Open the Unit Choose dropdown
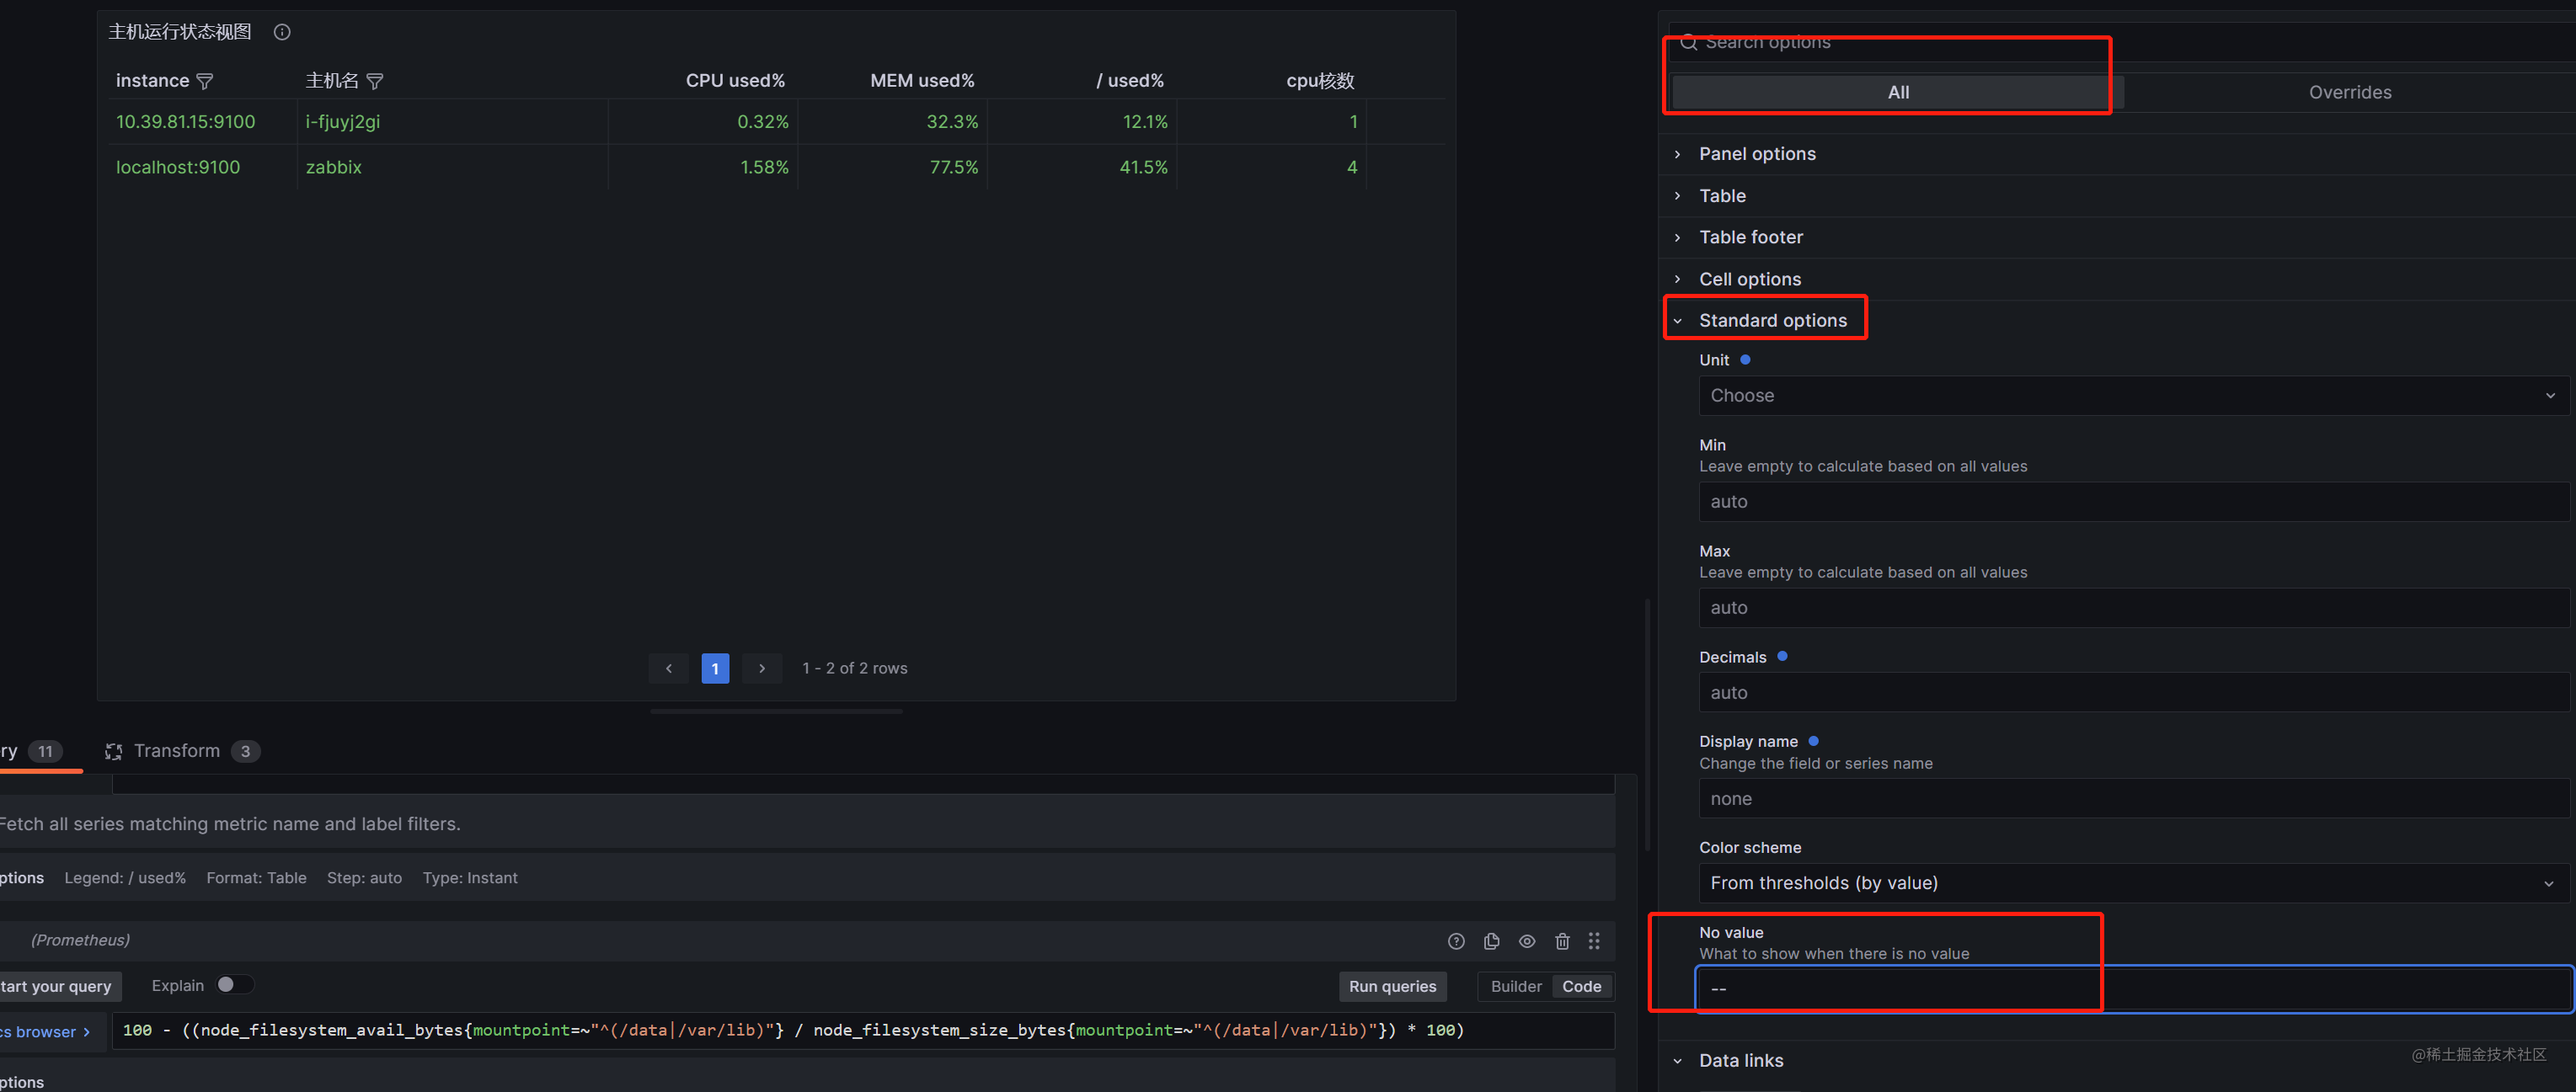The image size is (2576, 1092). pyautogui.click(x=2132, y=396)
